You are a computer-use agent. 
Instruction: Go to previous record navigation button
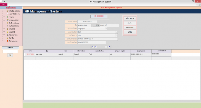(x=96, y=47)
